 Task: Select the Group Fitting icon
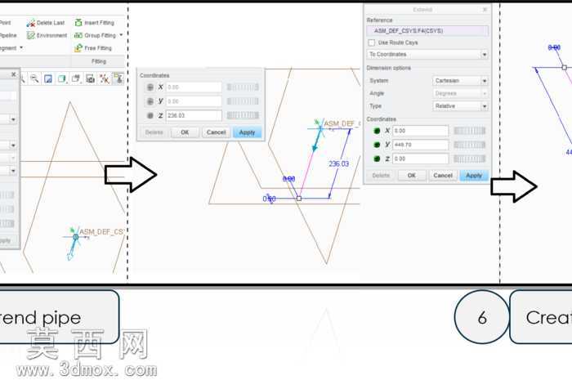(x=78, y=35)
